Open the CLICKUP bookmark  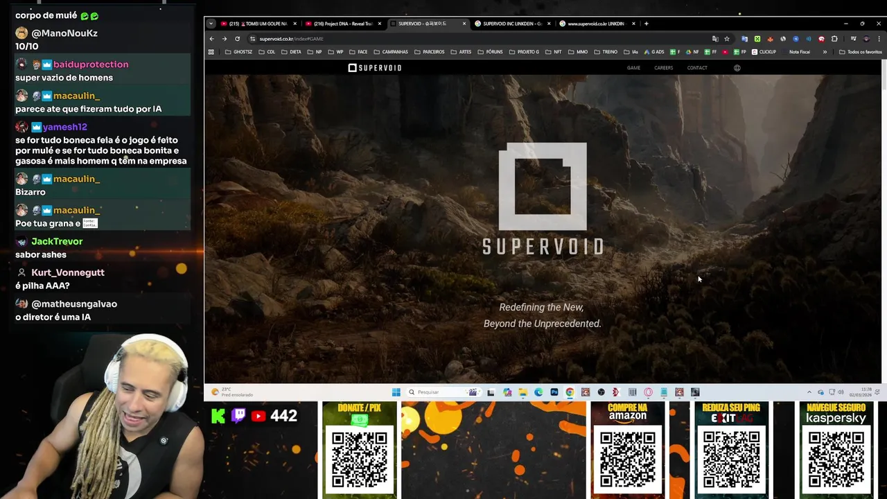(764, 52)
